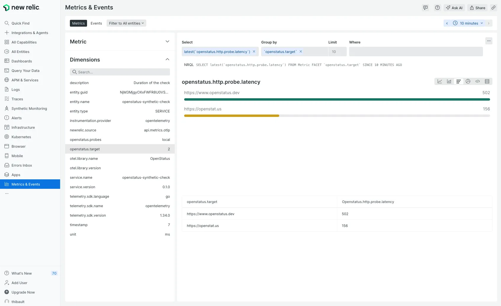Switch to area chart view
501x306 pixels.
tap(449, 81)
